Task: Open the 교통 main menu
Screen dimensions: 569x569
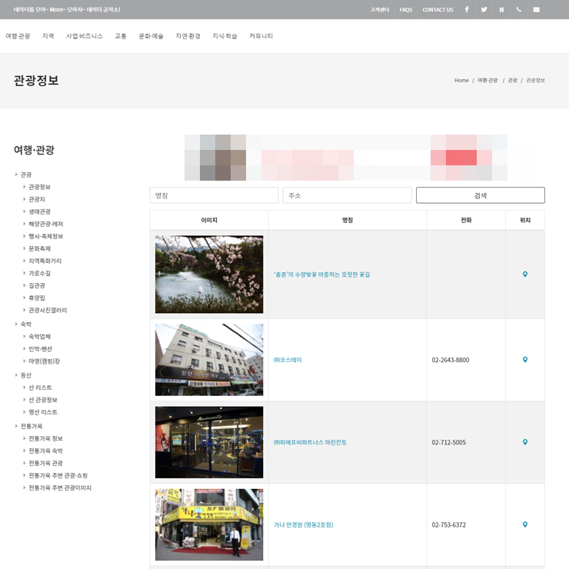Action: pos(121,36)
